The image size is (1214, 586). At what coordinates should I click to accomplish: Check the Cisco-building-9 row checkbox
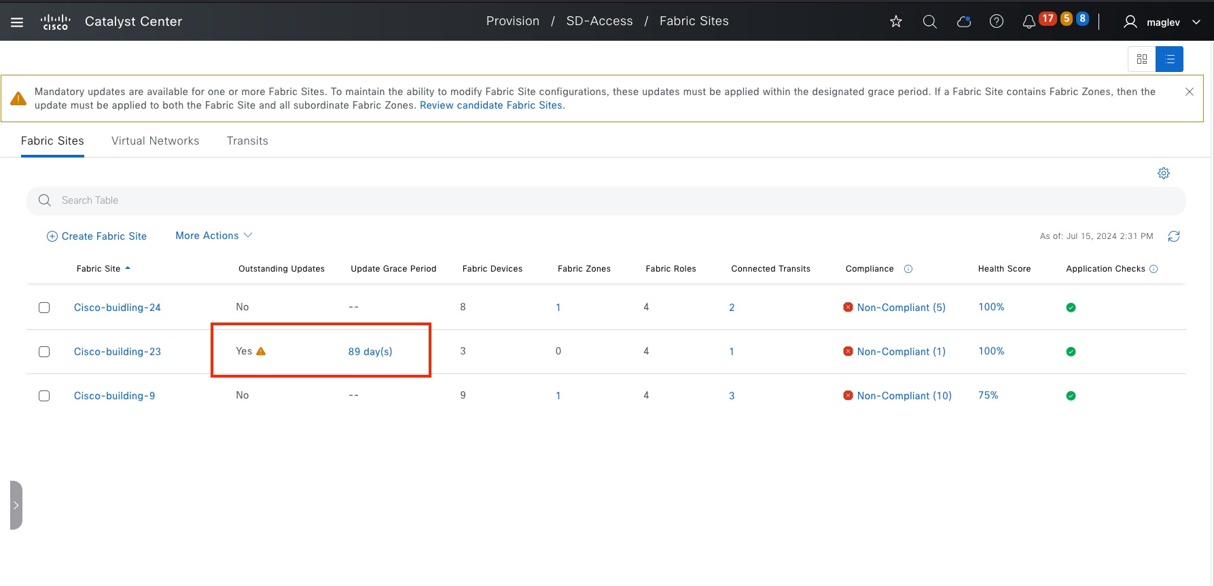[x=44, y=396]
